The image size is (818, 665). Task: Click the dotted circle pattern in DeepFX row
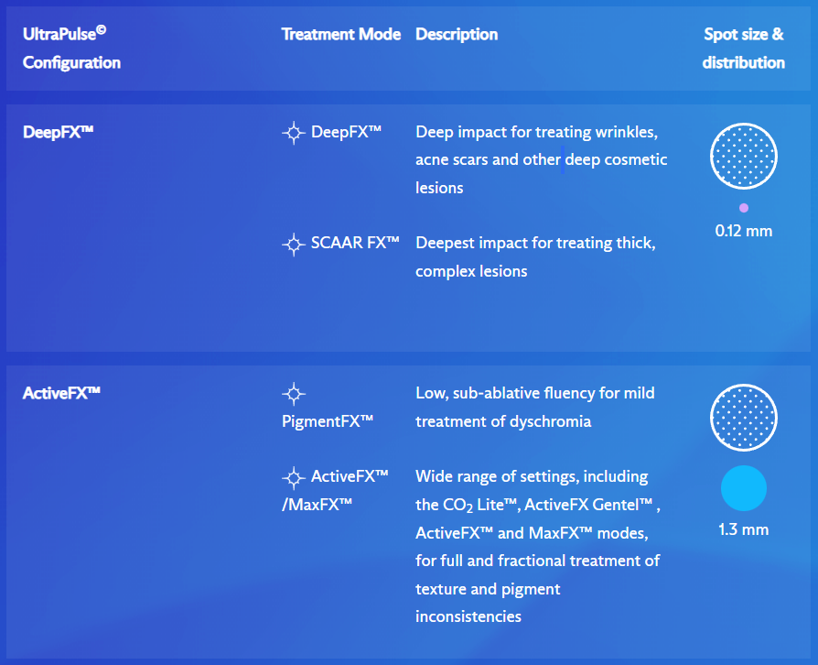click(x=743, y=154)
